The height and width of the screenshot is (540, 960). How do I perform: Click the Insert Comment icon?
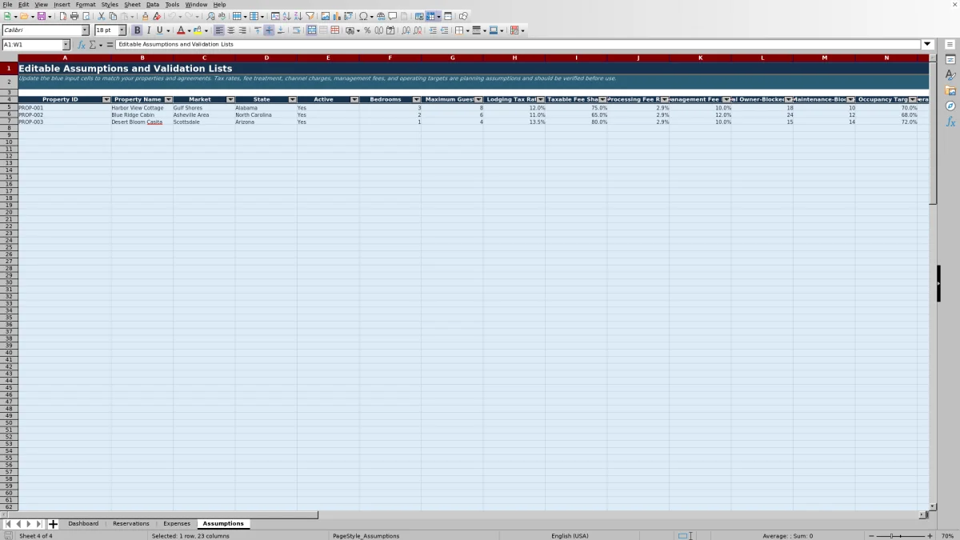(393, 16)
